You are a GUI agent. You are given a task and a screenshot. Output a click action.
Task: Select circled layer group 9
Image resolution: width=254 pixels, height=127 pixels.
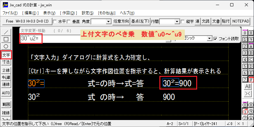(x=251, y=112)
